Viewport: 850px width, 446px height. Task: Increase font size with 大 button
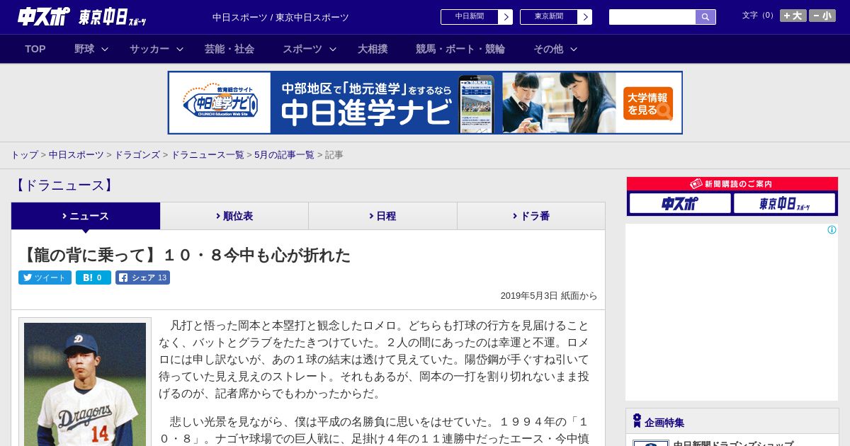[793, 16]
